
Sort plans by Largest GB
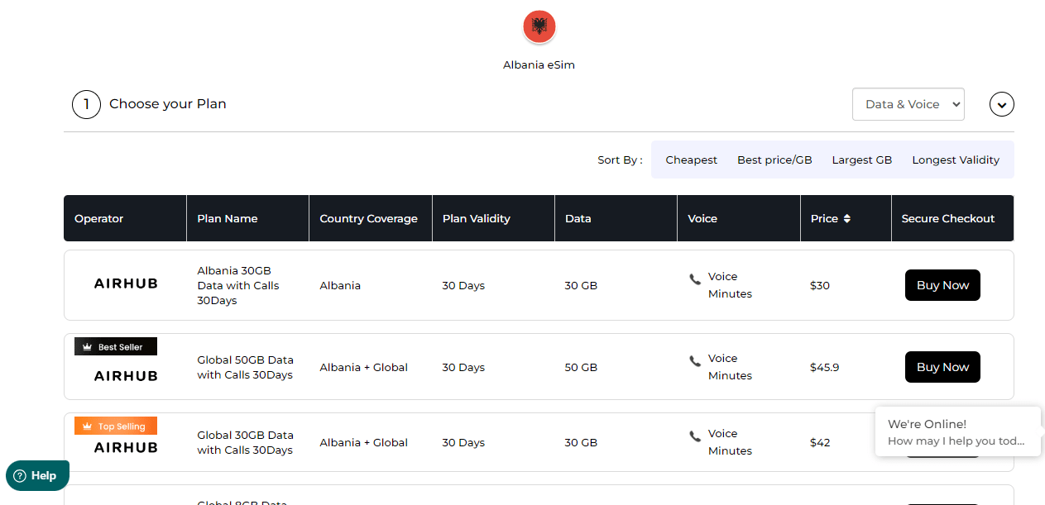coord(862,160)
